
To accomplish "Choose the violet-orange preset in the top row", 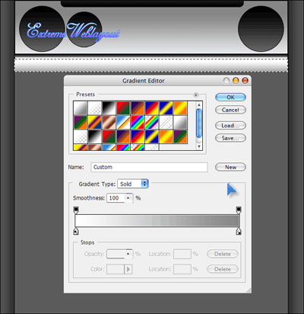I will 138,107.
